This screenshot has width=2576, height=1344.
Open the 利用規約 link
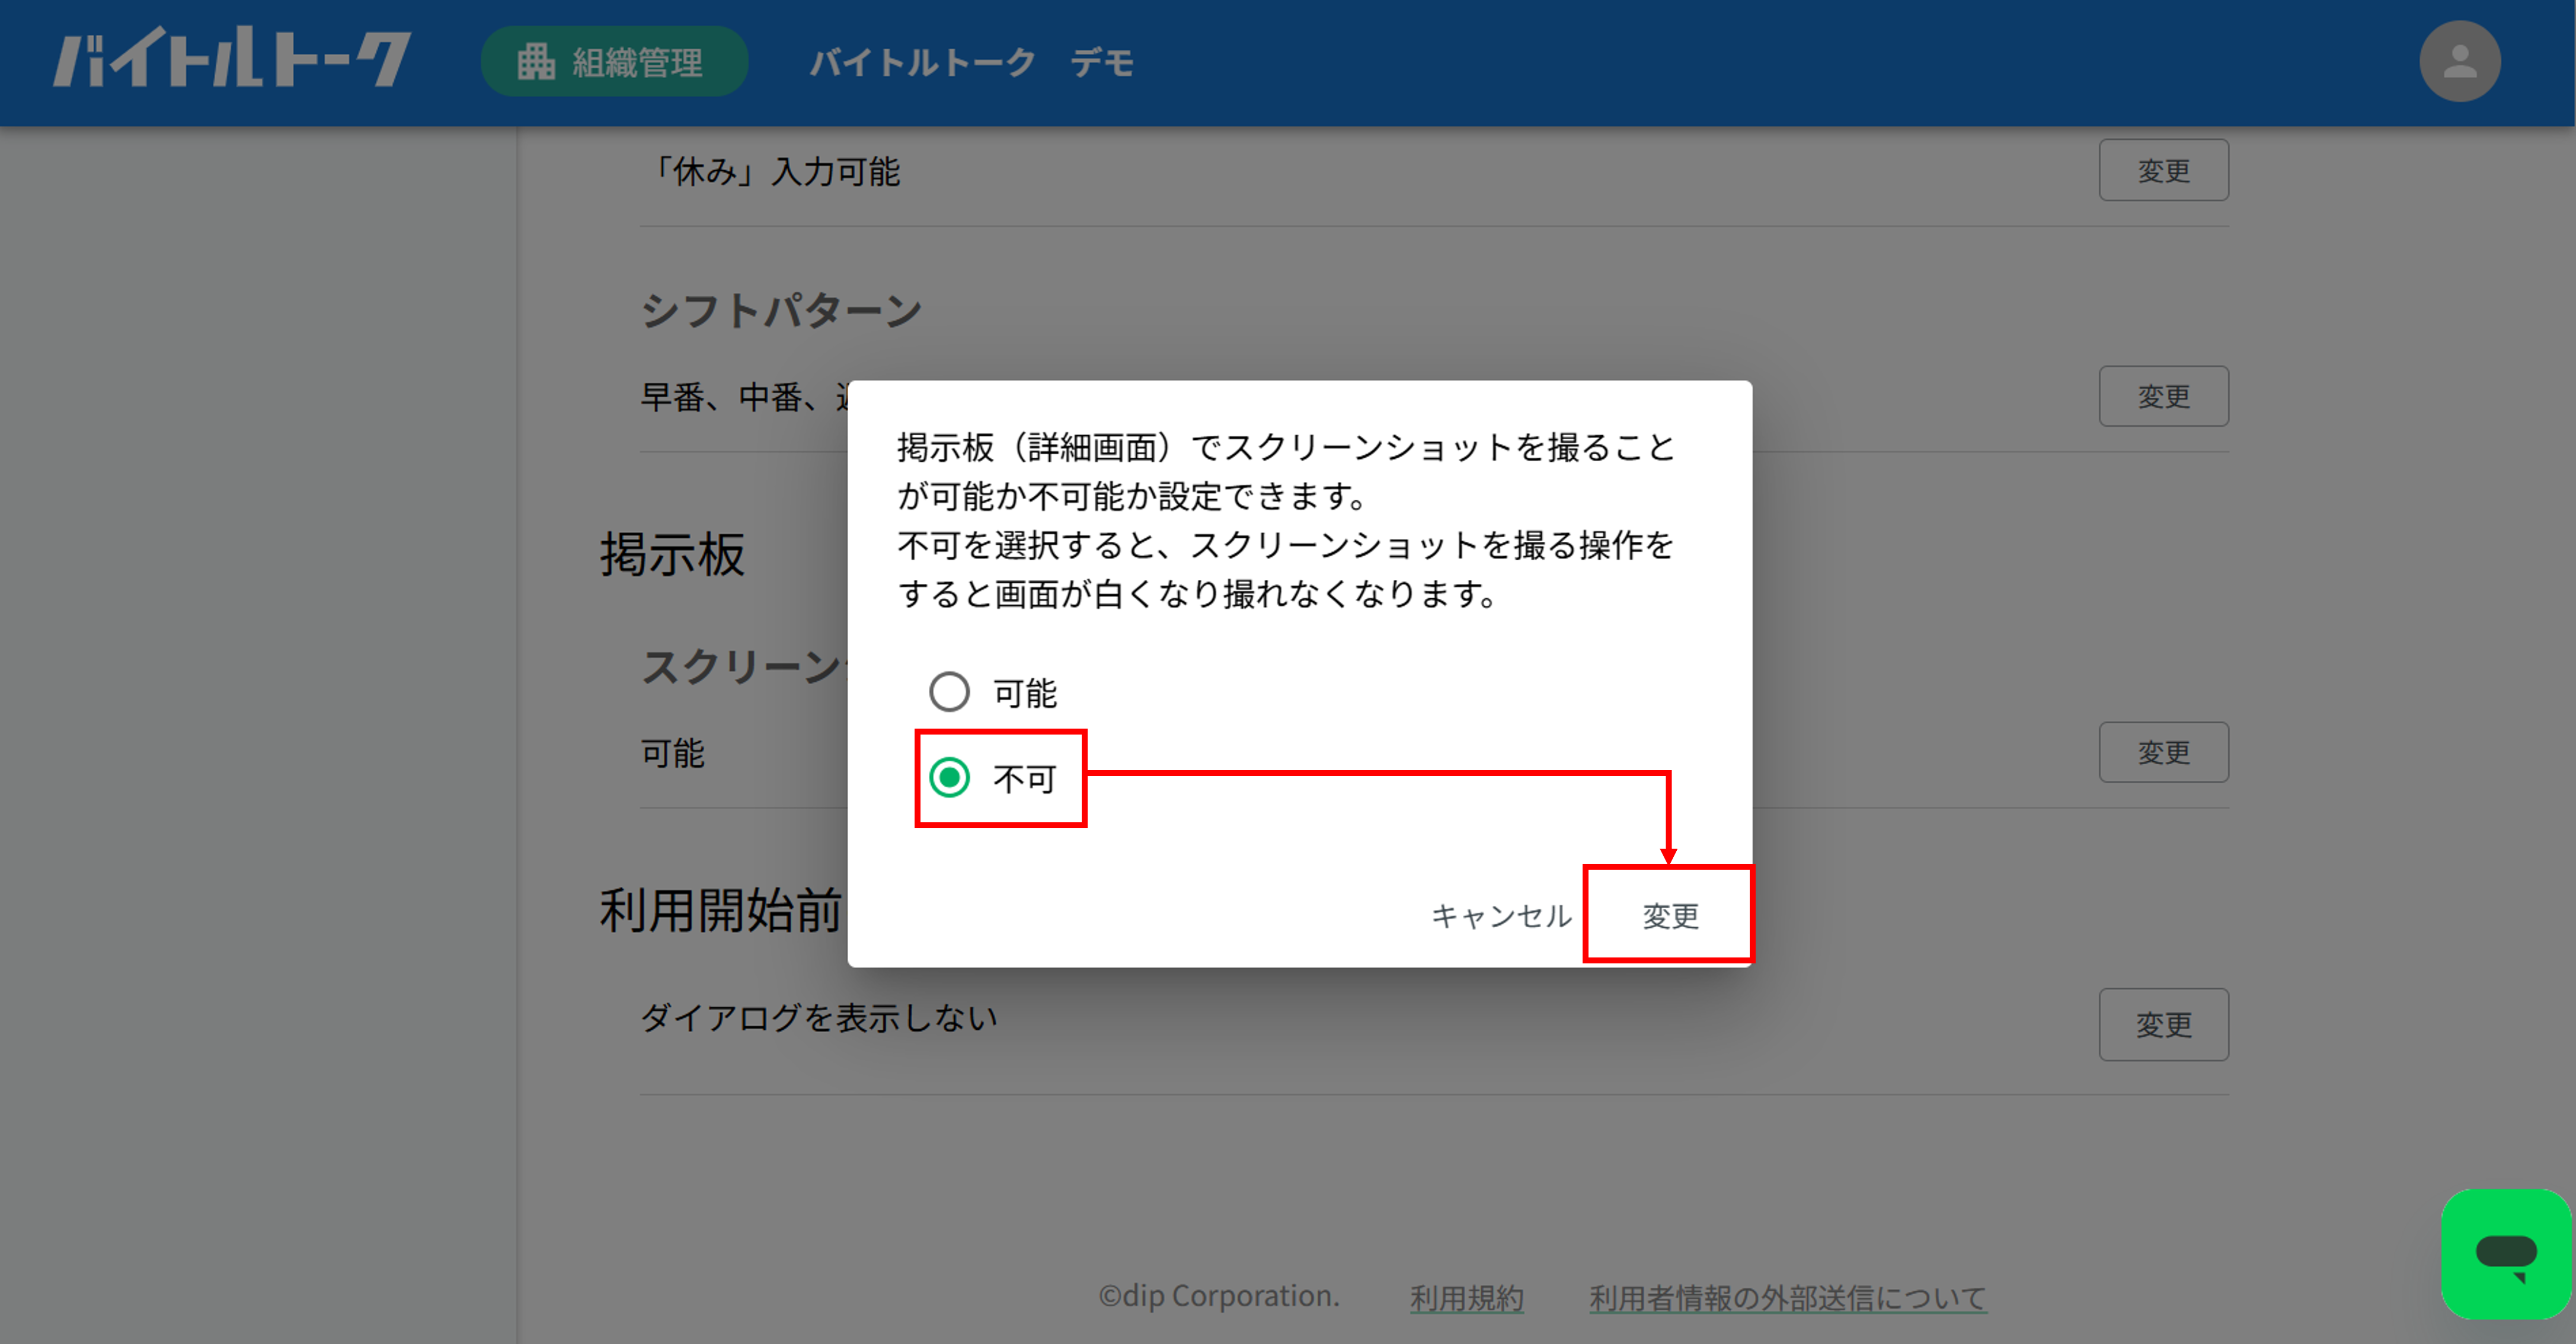pyautogui.click(x=1466, y=1297)
